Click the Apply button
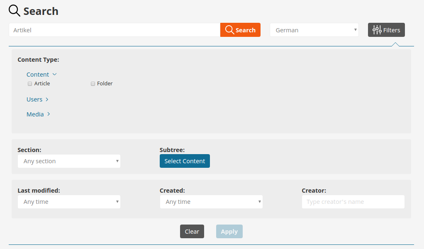The image size is (424, 249). click(x=229, y=232)
